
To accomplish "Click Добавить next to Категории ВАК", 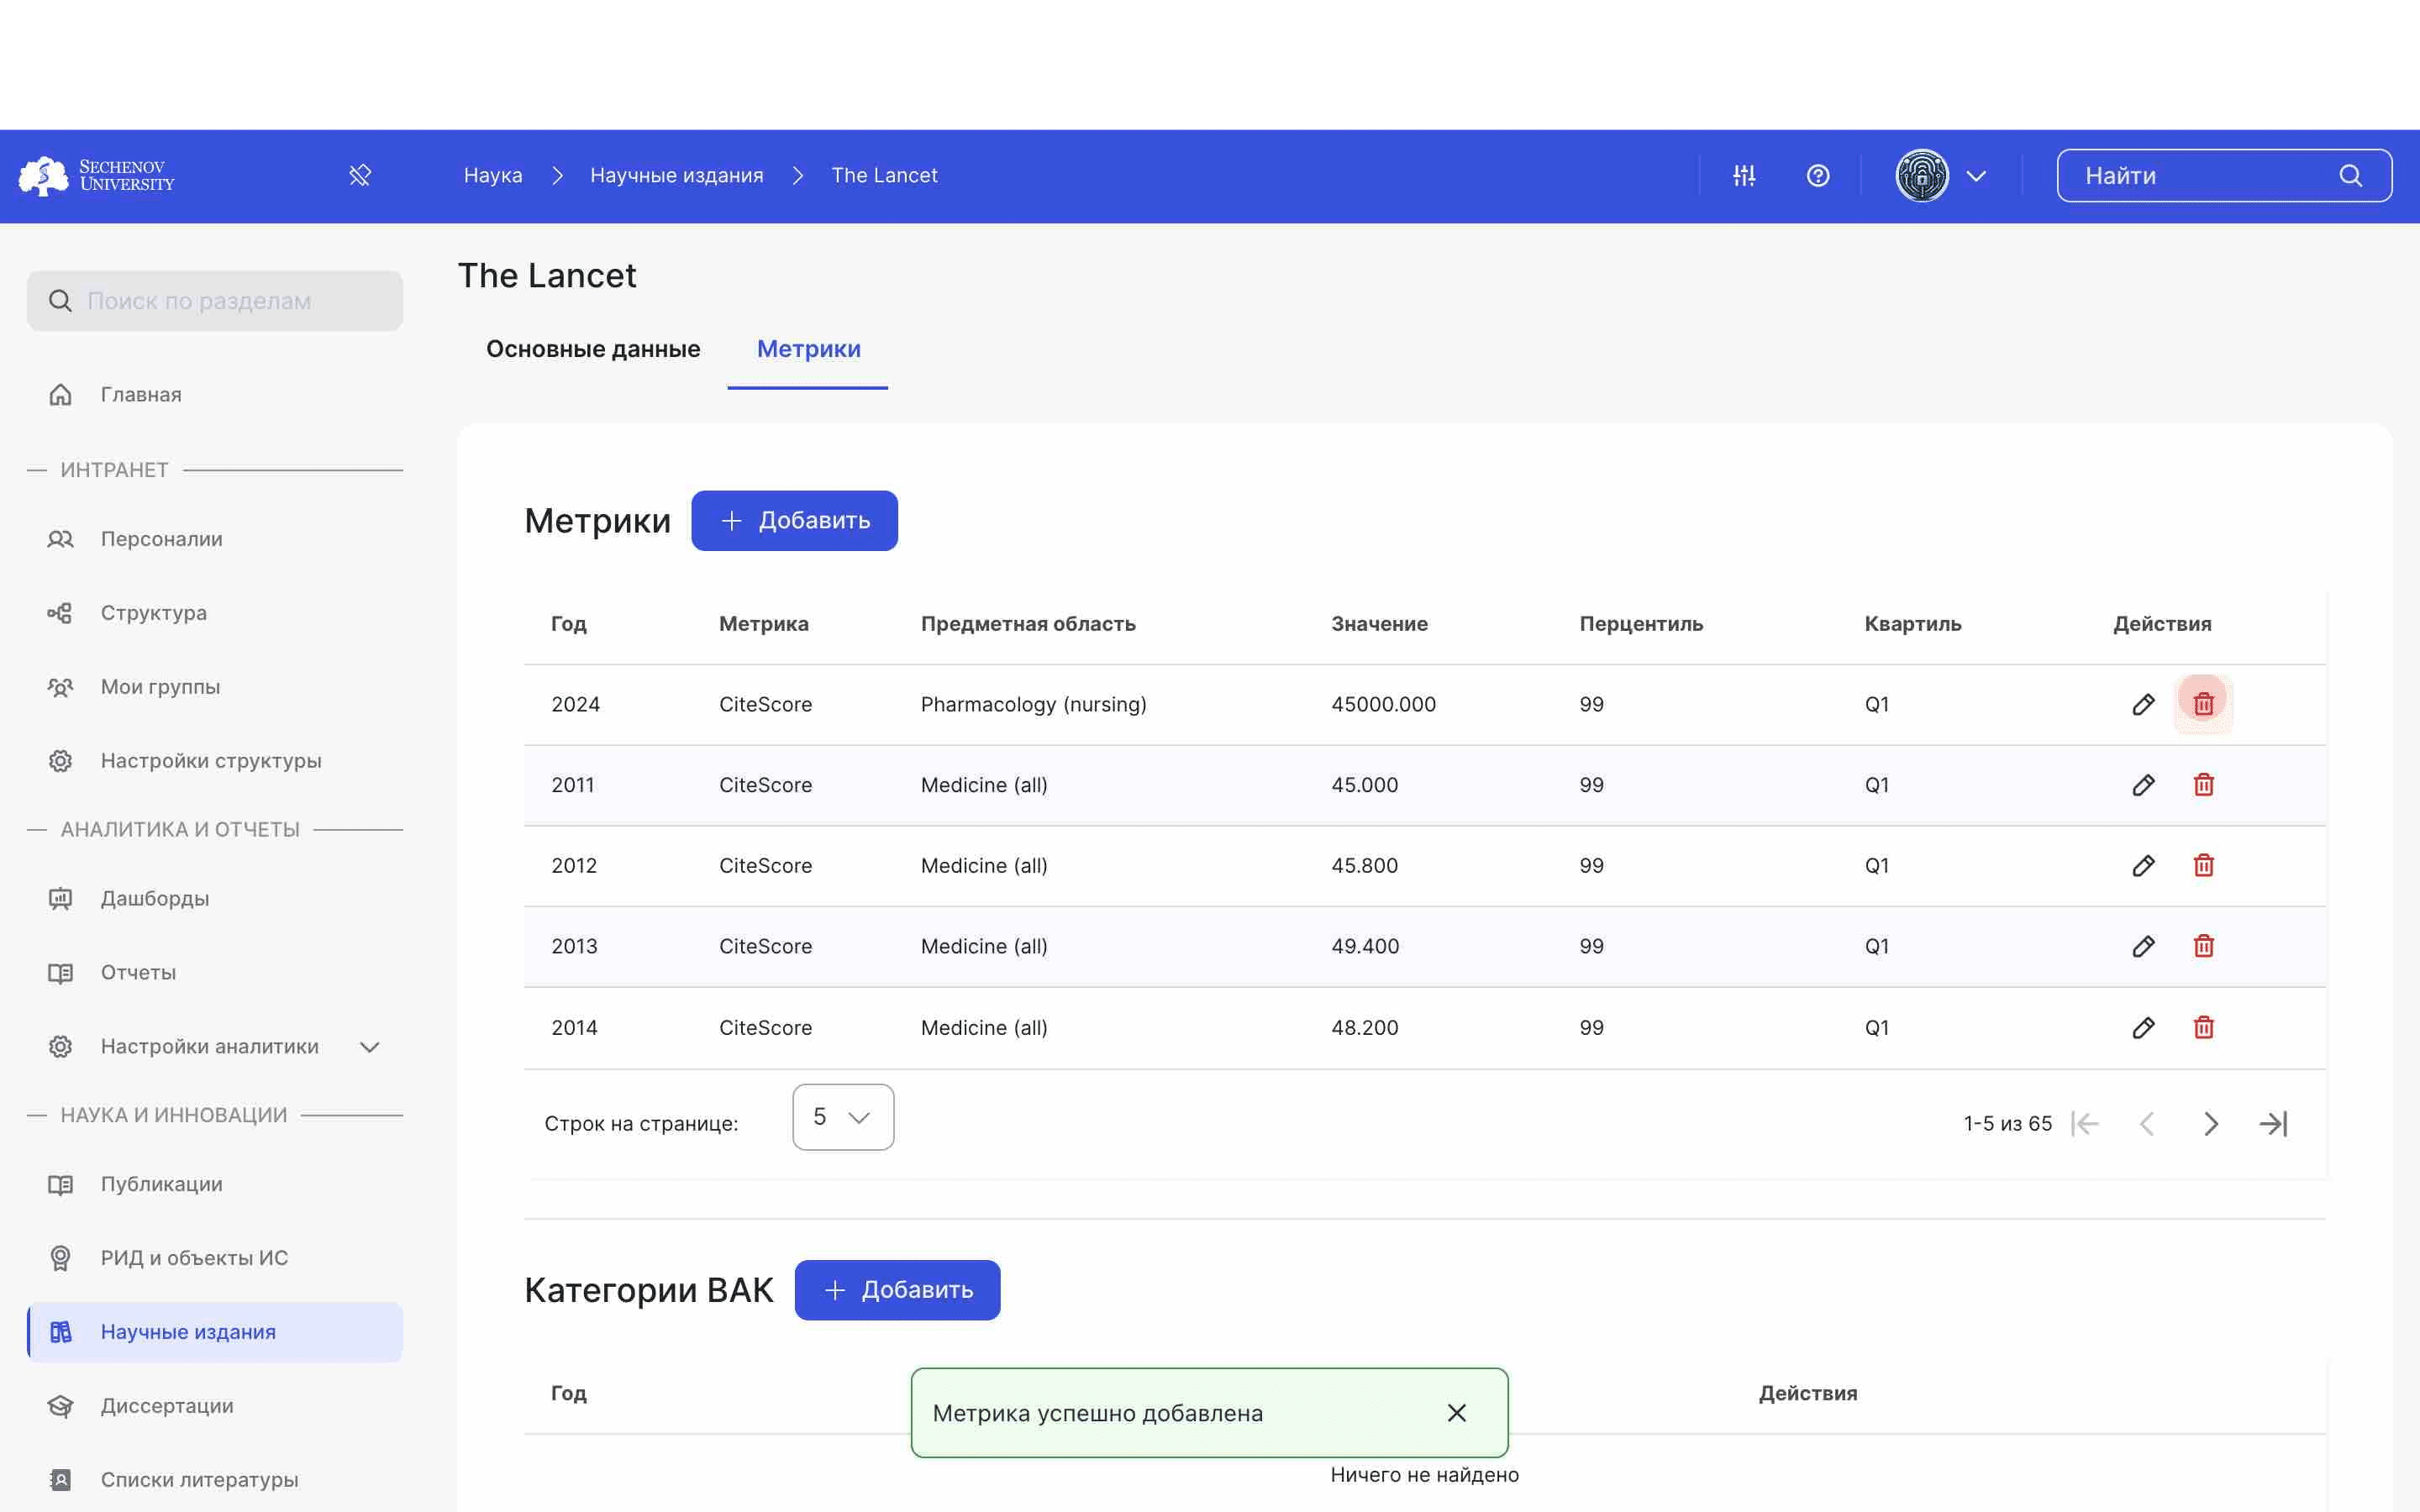I will (x=898, y=1290).
